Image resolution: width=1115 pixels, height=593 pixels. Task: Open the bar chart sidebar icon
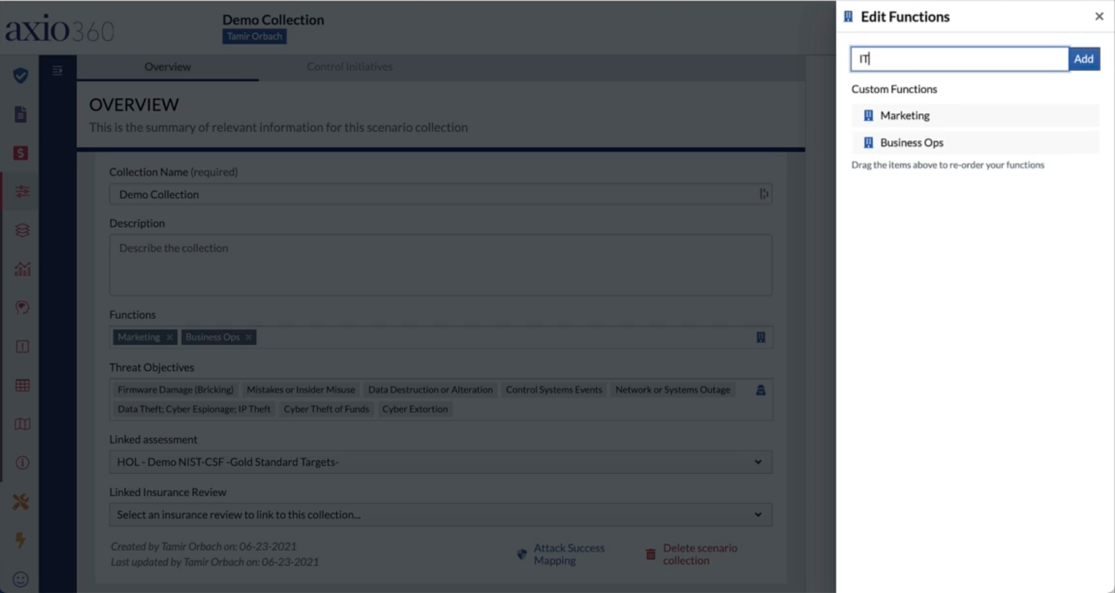22,269
